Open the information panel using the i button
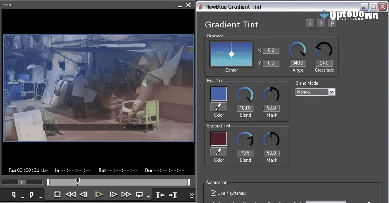 pyautogui.click(x=309, y=23)
